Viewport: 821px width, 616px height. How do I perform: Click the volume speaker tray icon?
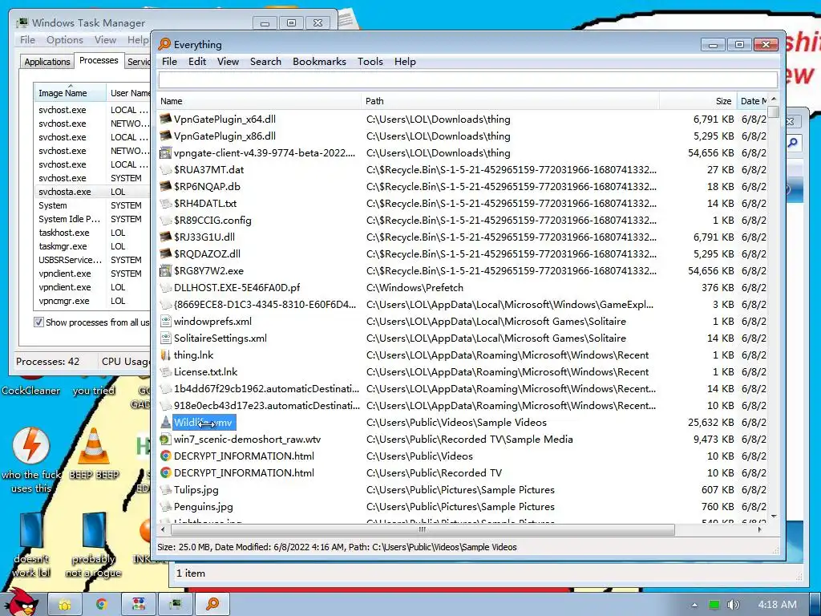[733, 605]
